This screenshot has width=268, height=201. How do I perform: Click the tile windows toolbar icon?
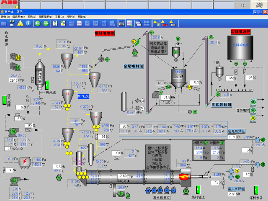coord(147,23)
